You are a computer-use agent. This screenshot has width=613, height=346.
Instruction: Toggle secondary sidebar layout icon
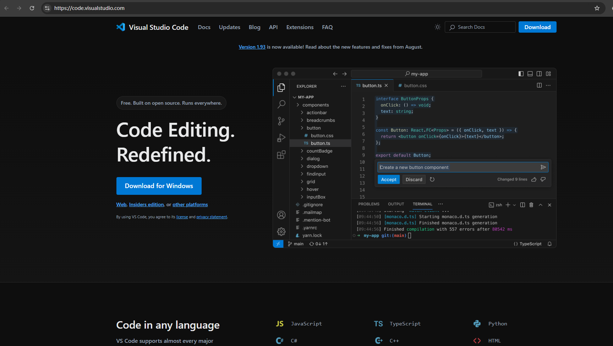[539, 74]
